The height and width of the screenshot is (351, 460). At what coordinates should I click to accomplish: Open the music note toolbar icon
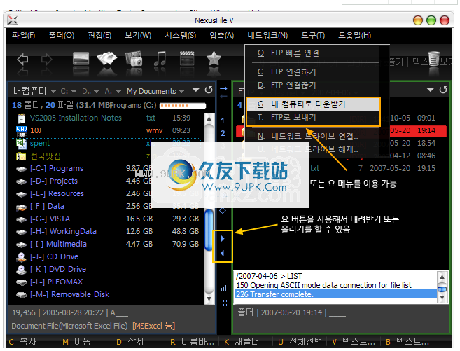[160, 58]
